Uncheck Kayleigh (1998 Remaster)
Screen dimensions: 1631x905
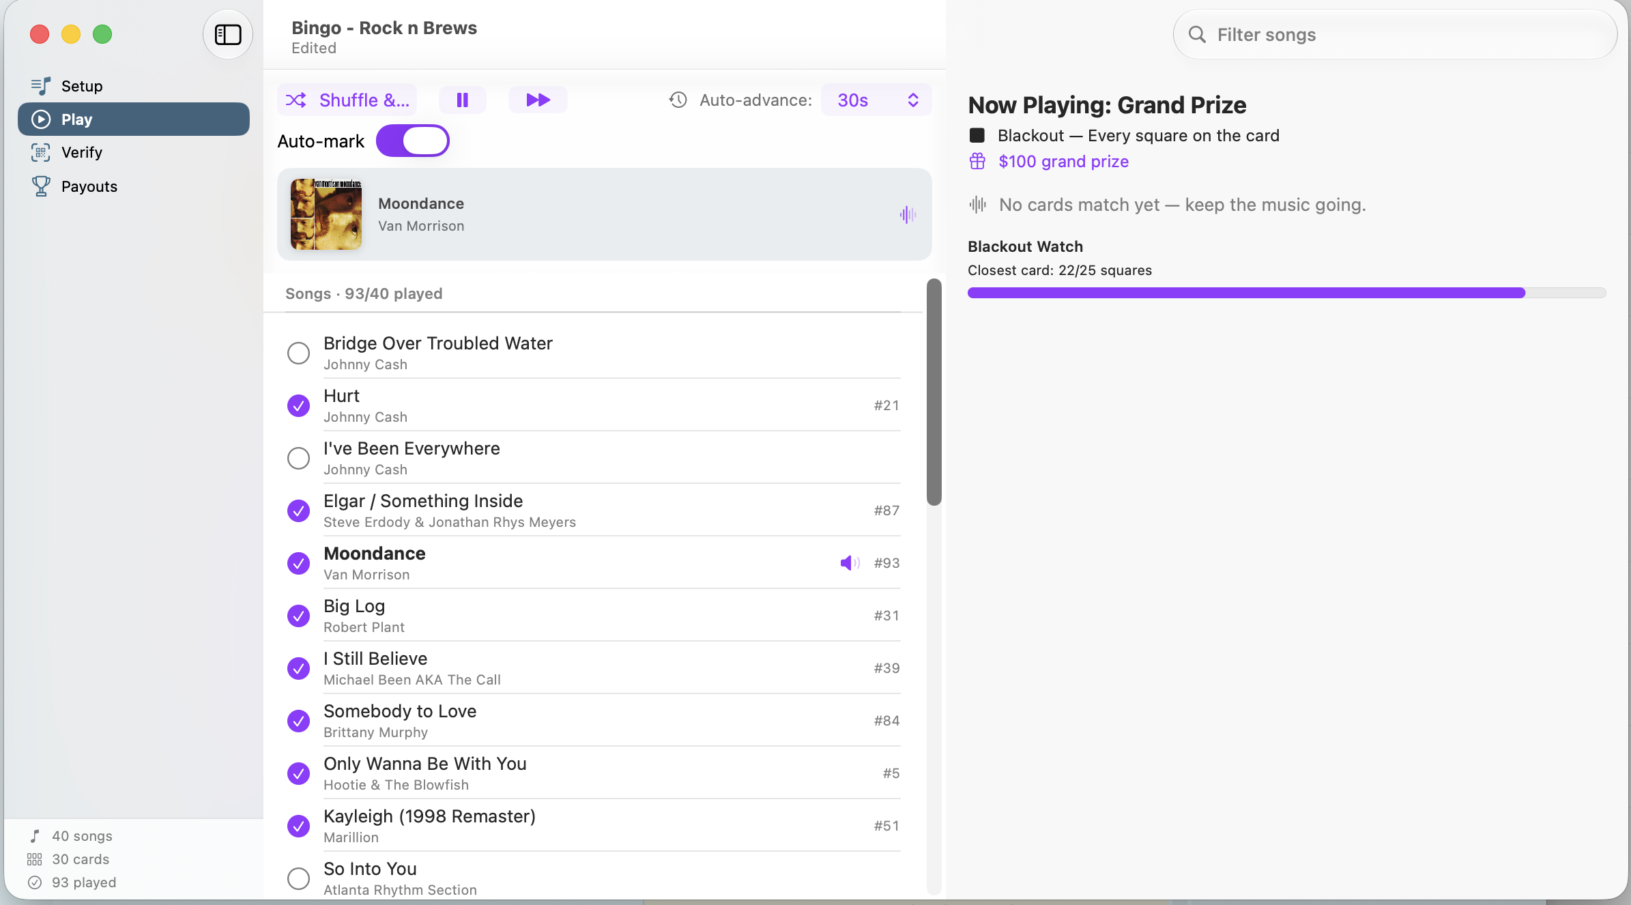coord(298,827)
